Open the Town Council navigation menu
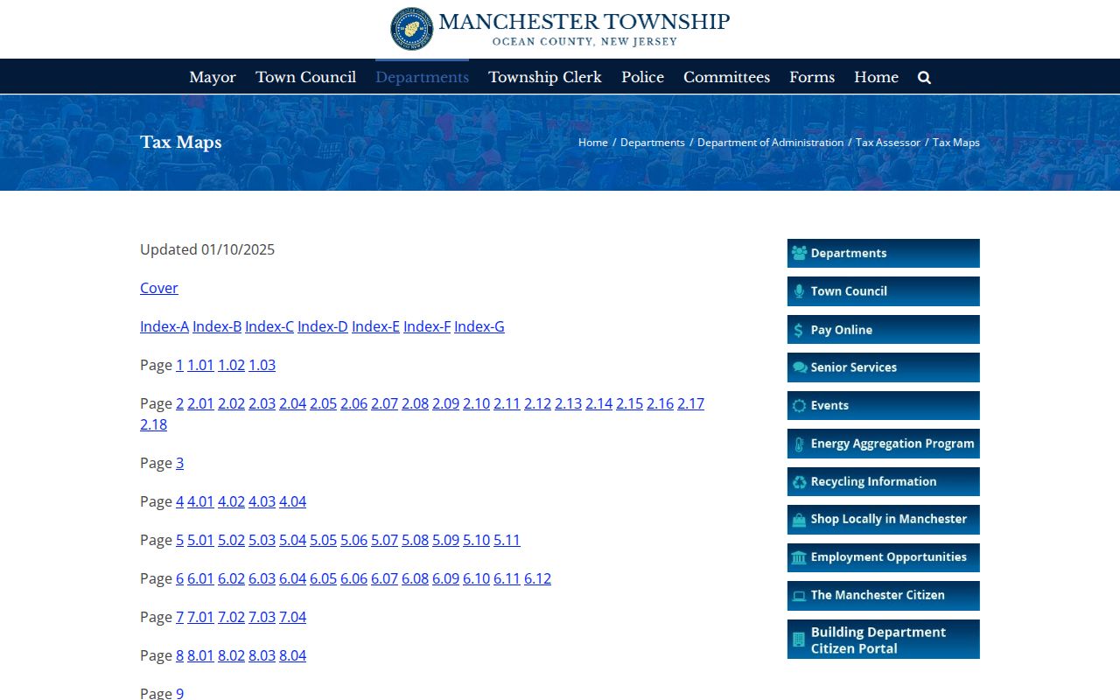Screen dimensions: 1120x700 [x=305, y=77]
